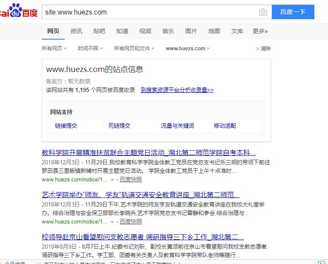Image resolution: width=328 pixels, height=264 pixels.
Task: Open the 移动适配 link
Action: pos(225,126)
